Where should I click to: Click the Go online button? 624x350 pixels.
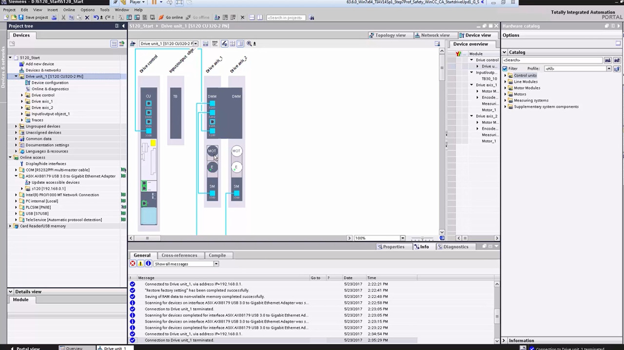point(171,18)
